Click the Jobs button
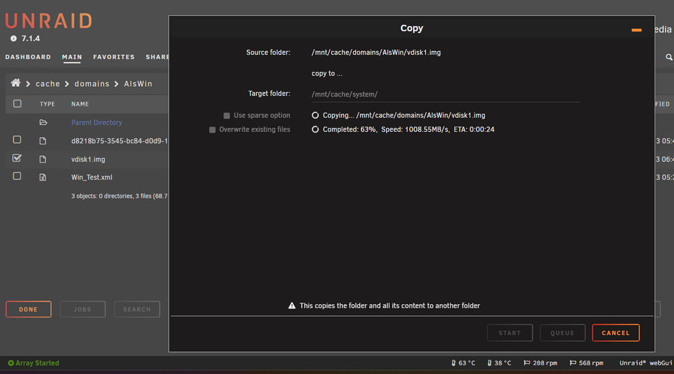Viewport: 674px width, 374px height. (82, 309)
